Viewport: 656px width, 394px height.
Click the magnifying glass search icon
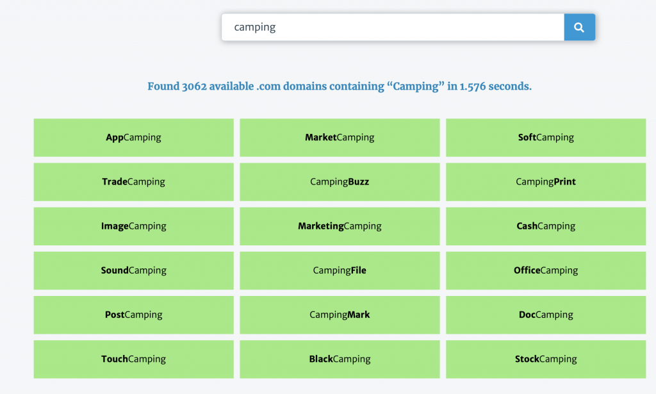coord(579,27)
